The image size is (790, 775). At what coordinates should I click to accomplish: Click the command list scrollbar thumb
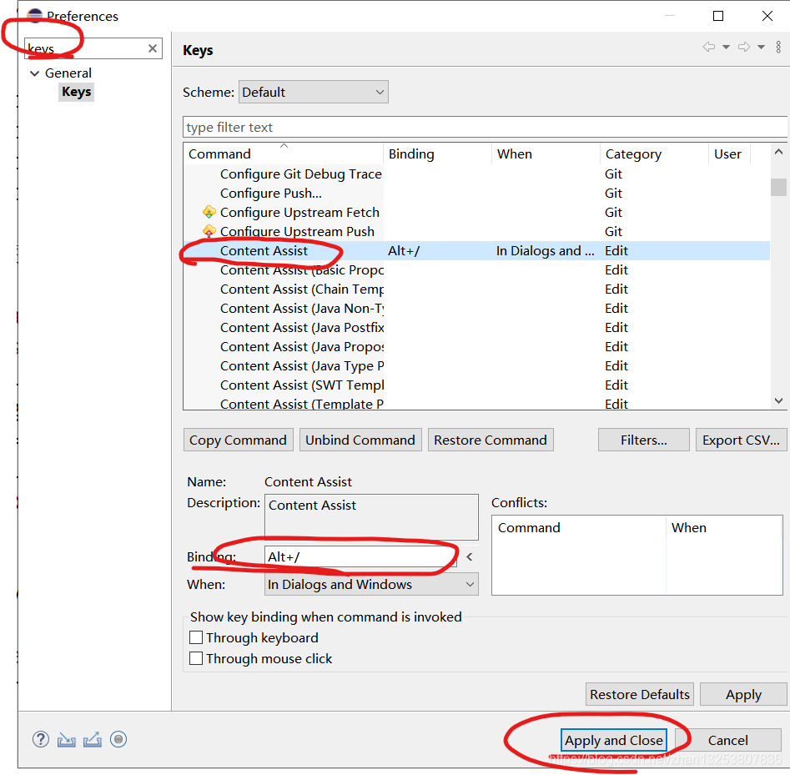click(x=778, y=187)
